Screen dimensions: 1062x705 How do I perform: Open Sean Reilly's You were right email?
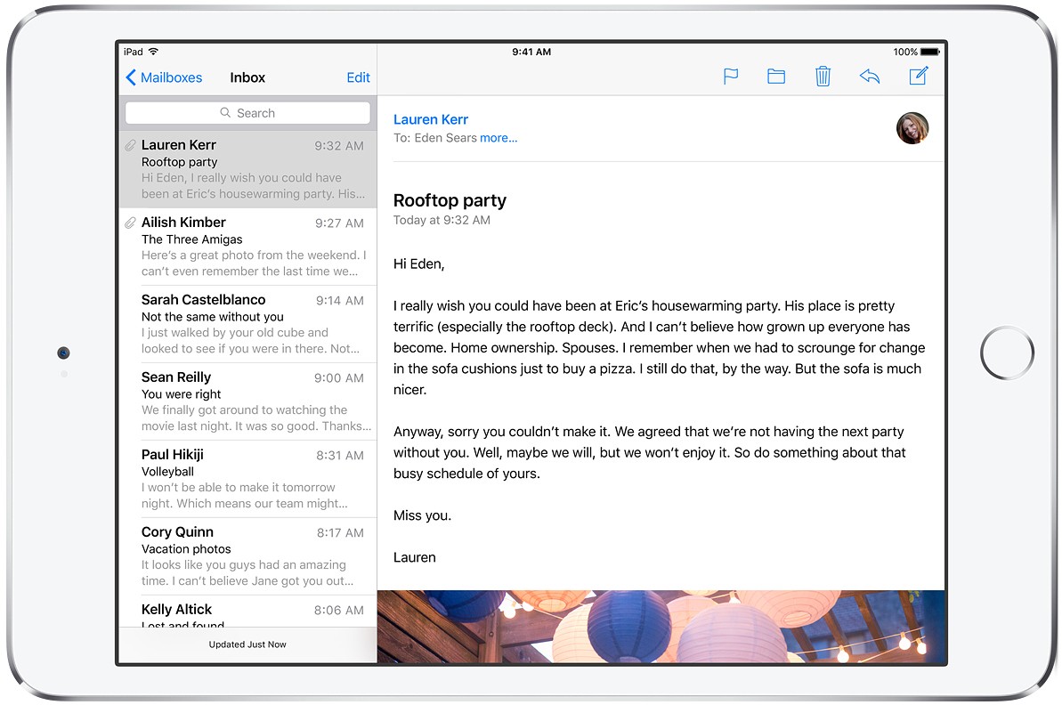[x=247, y=401]
